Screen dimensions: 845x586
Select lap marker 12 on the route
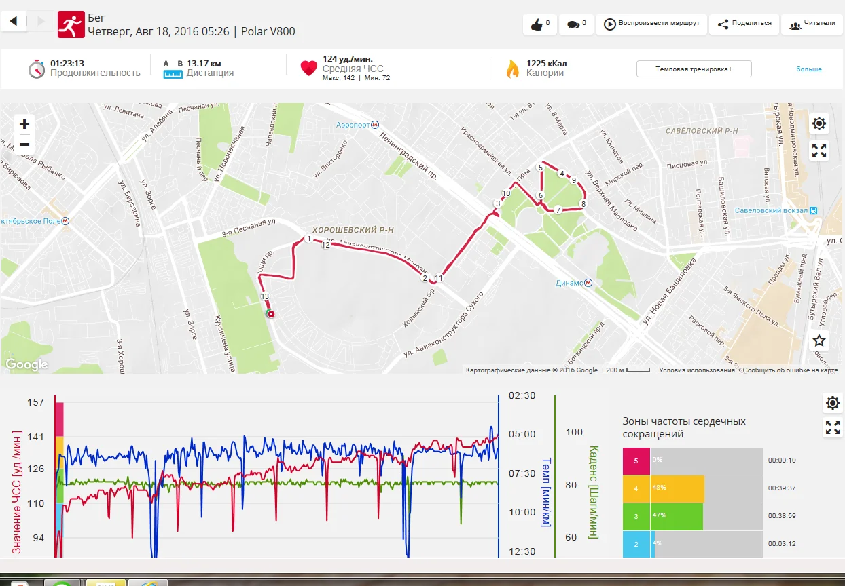325,246
